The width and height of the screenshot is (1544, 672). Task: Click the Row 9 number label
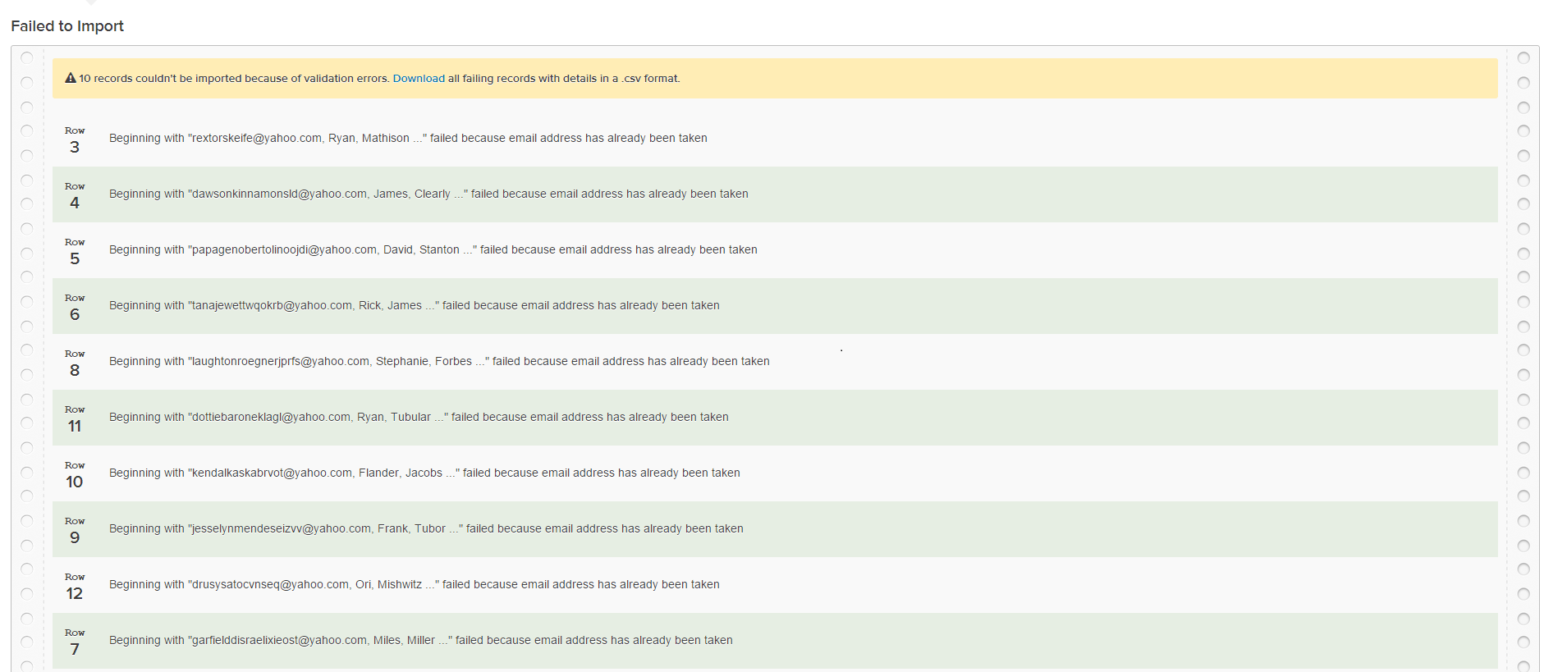[75, 532]
